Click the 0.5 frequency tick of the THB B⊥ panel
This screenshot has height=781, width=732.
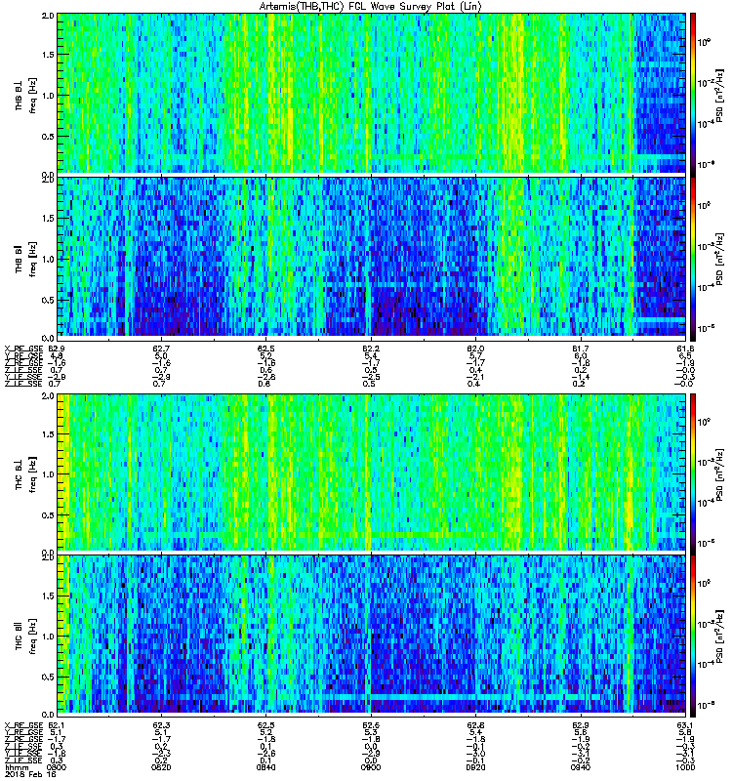click(x=48, y=137)
